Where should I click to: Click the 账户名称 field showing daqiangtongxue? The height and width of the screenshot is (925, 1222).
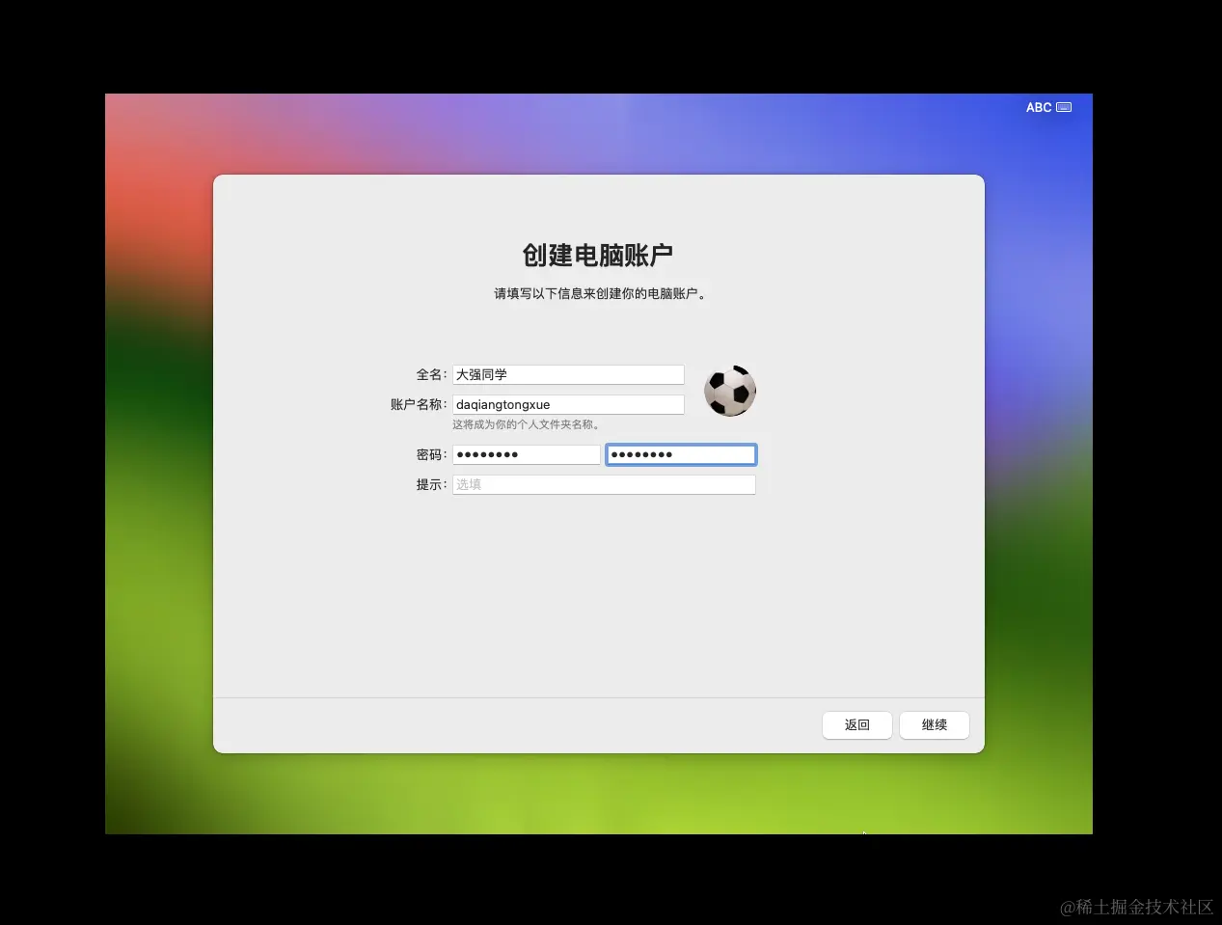click(x=568, y=404)
